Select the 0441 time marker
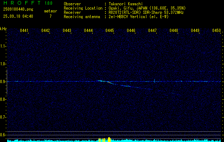The width and height of the screenshot is (224, 142). click(24, 31)
